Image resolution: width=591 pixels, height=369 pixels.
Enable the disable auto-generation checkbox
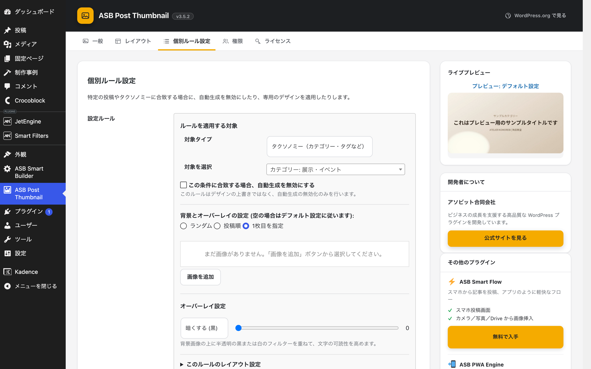pos(184,185)
